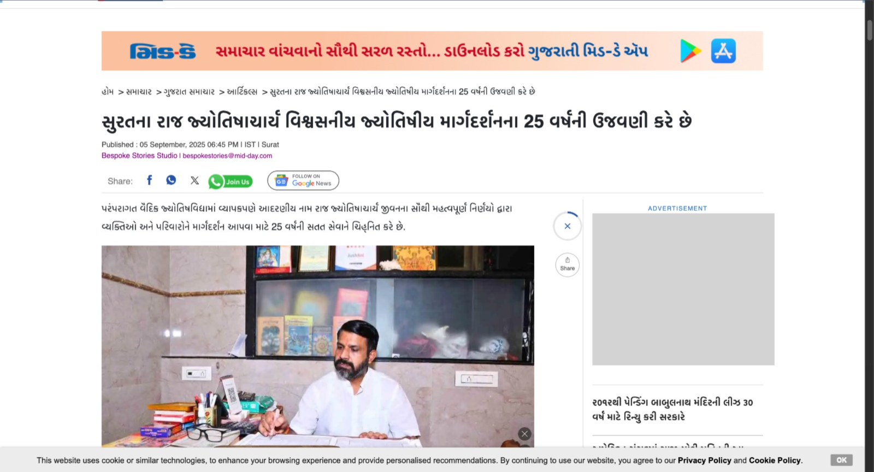This screenshot has height=472, width=874.
Task: Share article on Facebook
Action: 150,180
